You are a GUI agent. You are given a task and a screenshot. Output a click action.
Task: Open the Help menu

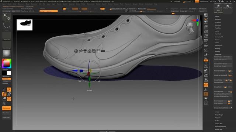pyautogui.click(x=156, y=4)
